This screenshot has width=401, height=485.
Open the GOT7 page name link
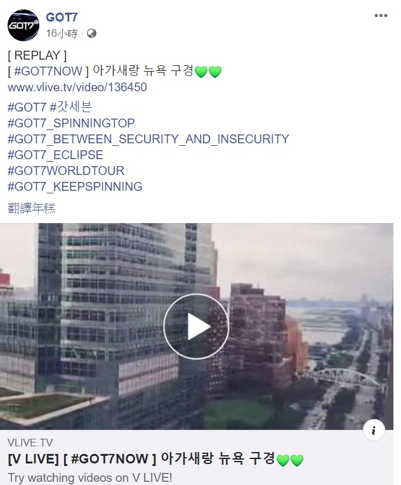coord(62,17)
